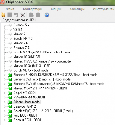Click the ChipLoader app icon in title bar
Screen dimensions: 115x125
click(2, 2)
